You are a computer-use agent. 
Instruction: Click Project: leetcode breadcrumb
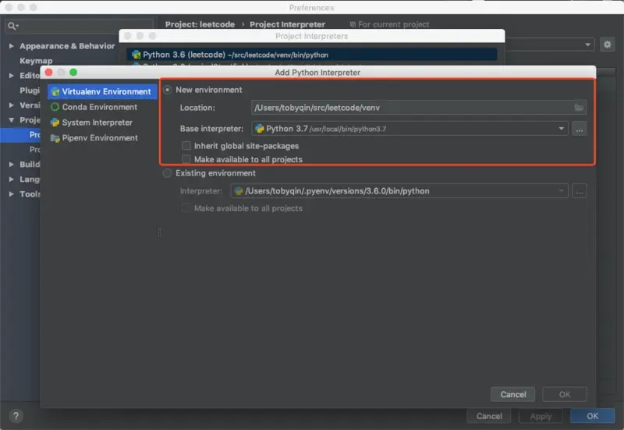click(200, 24)
